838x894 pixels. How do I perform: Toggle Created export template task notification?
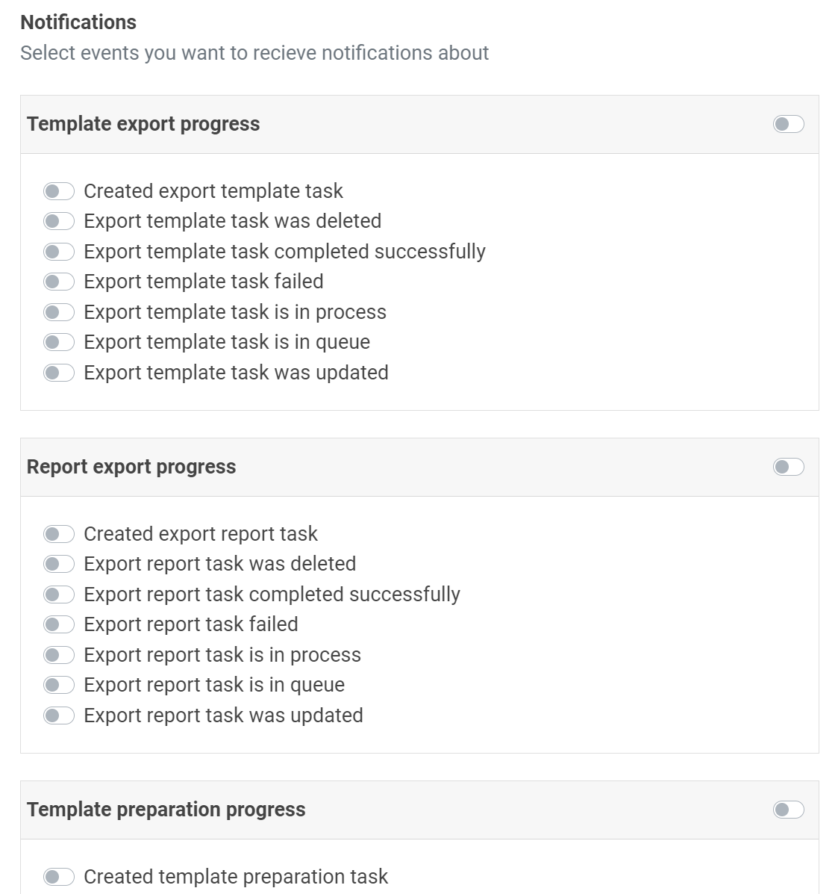(x=59, y=191)
